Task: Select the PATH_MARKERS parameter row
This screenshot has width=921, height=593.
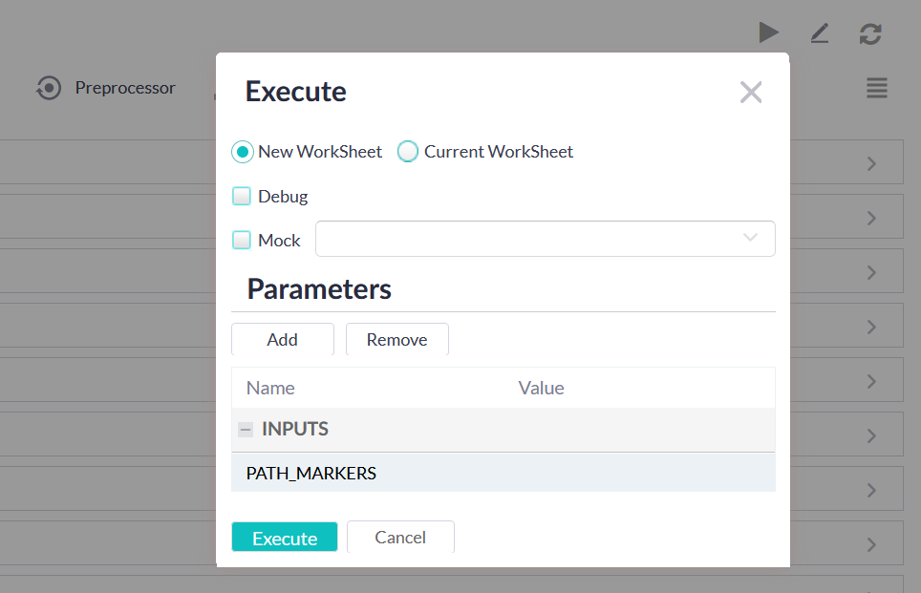Action: point(311,473)
